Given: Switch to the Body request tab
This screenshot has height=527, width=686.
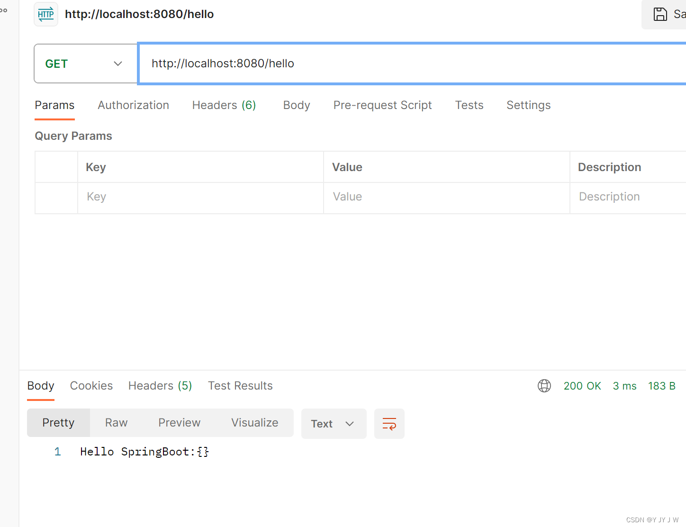Looking at the screenshot, I should [x=296, y=105].
